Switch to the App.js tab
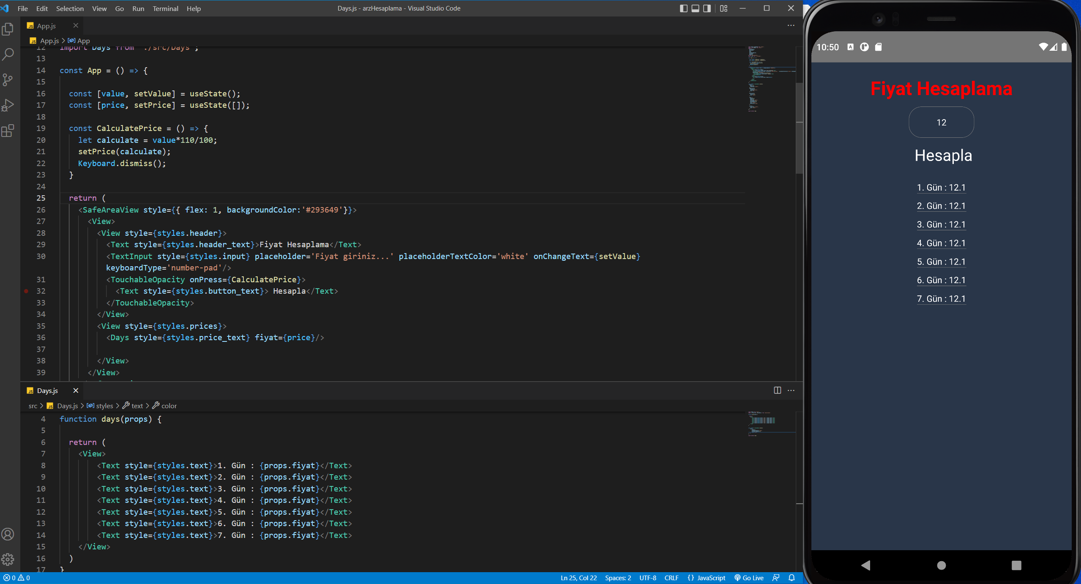This screenshot has width=1081, height=584. [x=46, y=26]
